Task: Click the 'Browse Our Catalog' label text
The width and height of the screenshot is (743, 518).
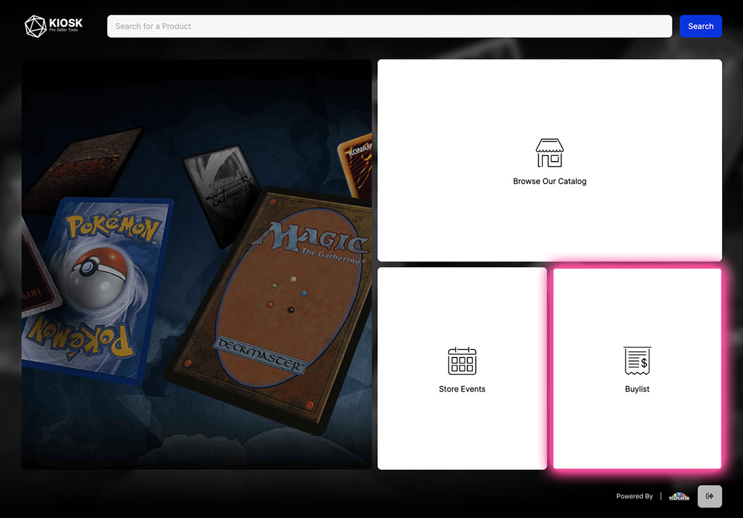Action: tap(550, 182)
